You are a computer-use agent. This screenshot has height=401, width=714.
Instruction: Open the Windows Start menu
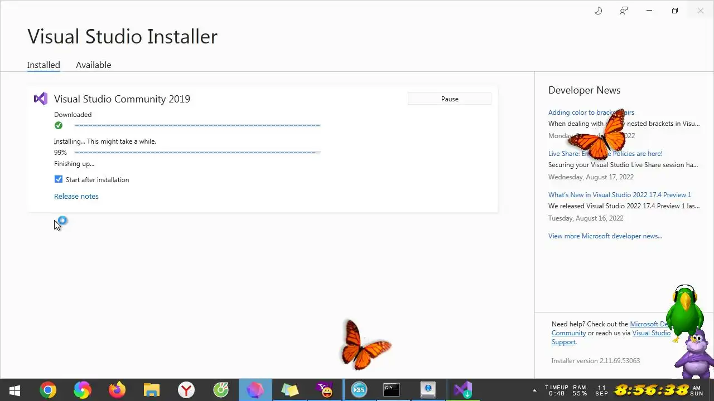[x=15, y=390]
